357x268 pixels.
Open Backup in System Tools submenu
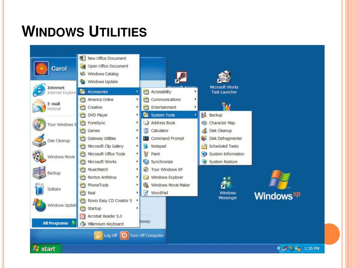point(226,115)
